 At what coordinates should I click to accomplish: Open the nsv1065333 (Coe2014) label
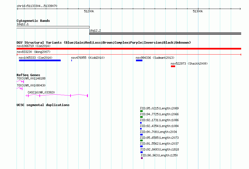coord(36,58)
